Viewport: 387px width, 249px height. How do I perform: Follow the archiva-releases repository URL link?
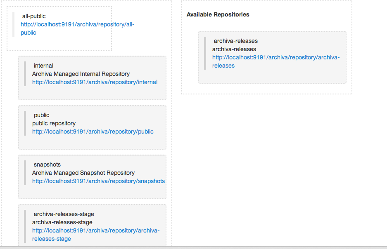coord(275,58)
